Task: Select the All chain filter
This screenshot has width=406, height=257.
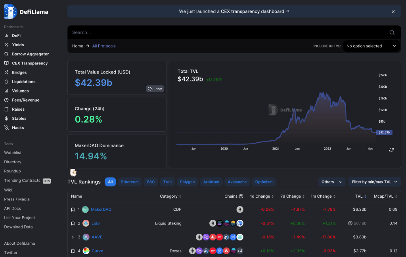Action: (x=110, y=182)
